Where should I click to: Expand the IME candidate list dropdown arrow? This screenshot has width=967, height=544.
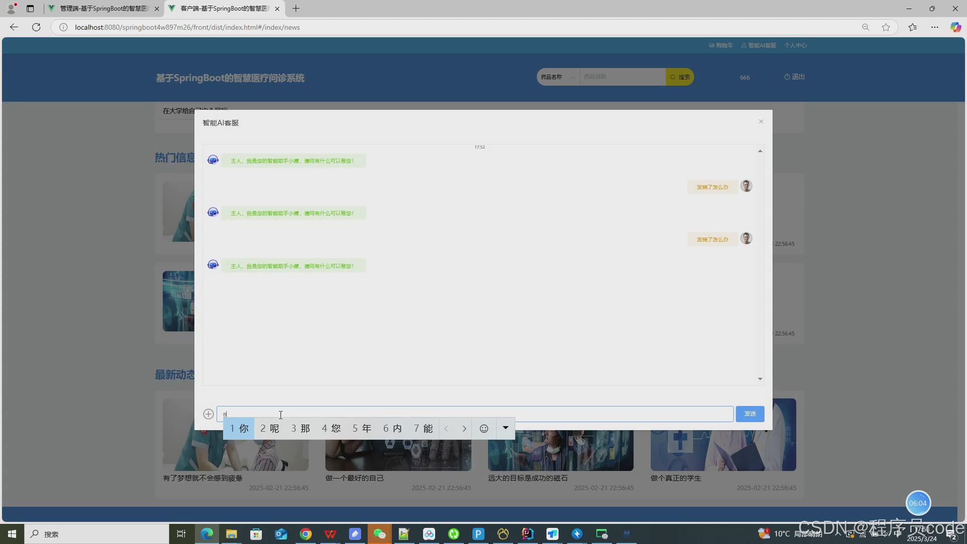(x=505, y=428)
